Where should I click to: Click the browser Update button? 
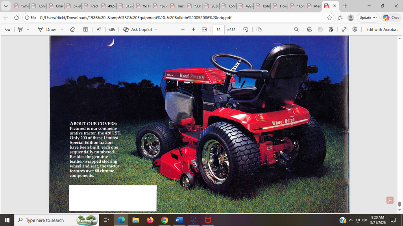[368, 18]
